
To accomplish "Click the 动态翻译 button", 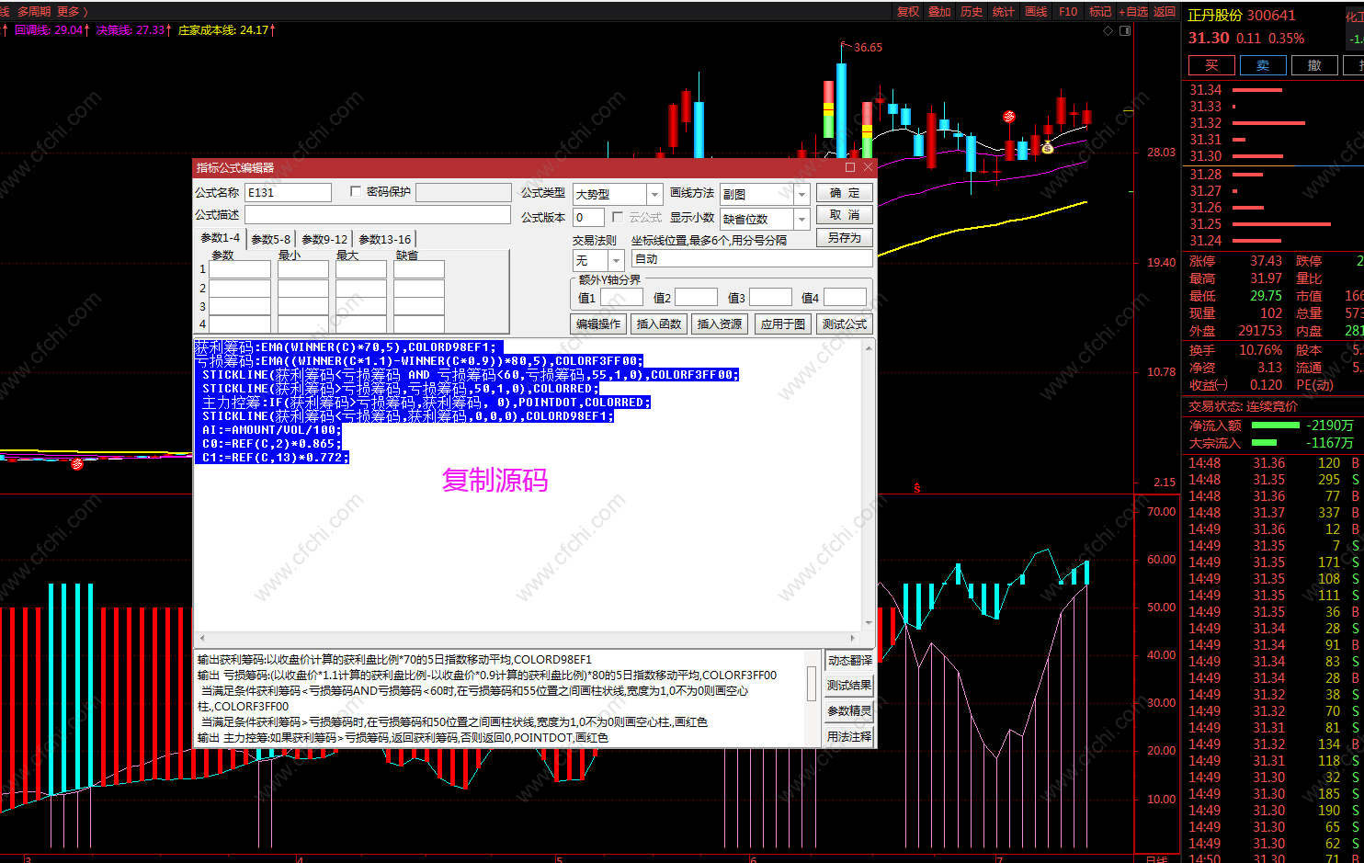I will 849,660.
